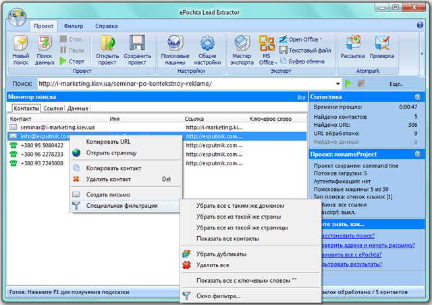The height and width of the screenshot is (305, 432).
Task: Click the Новый поиск star icon
Action: tap(21, 43)
